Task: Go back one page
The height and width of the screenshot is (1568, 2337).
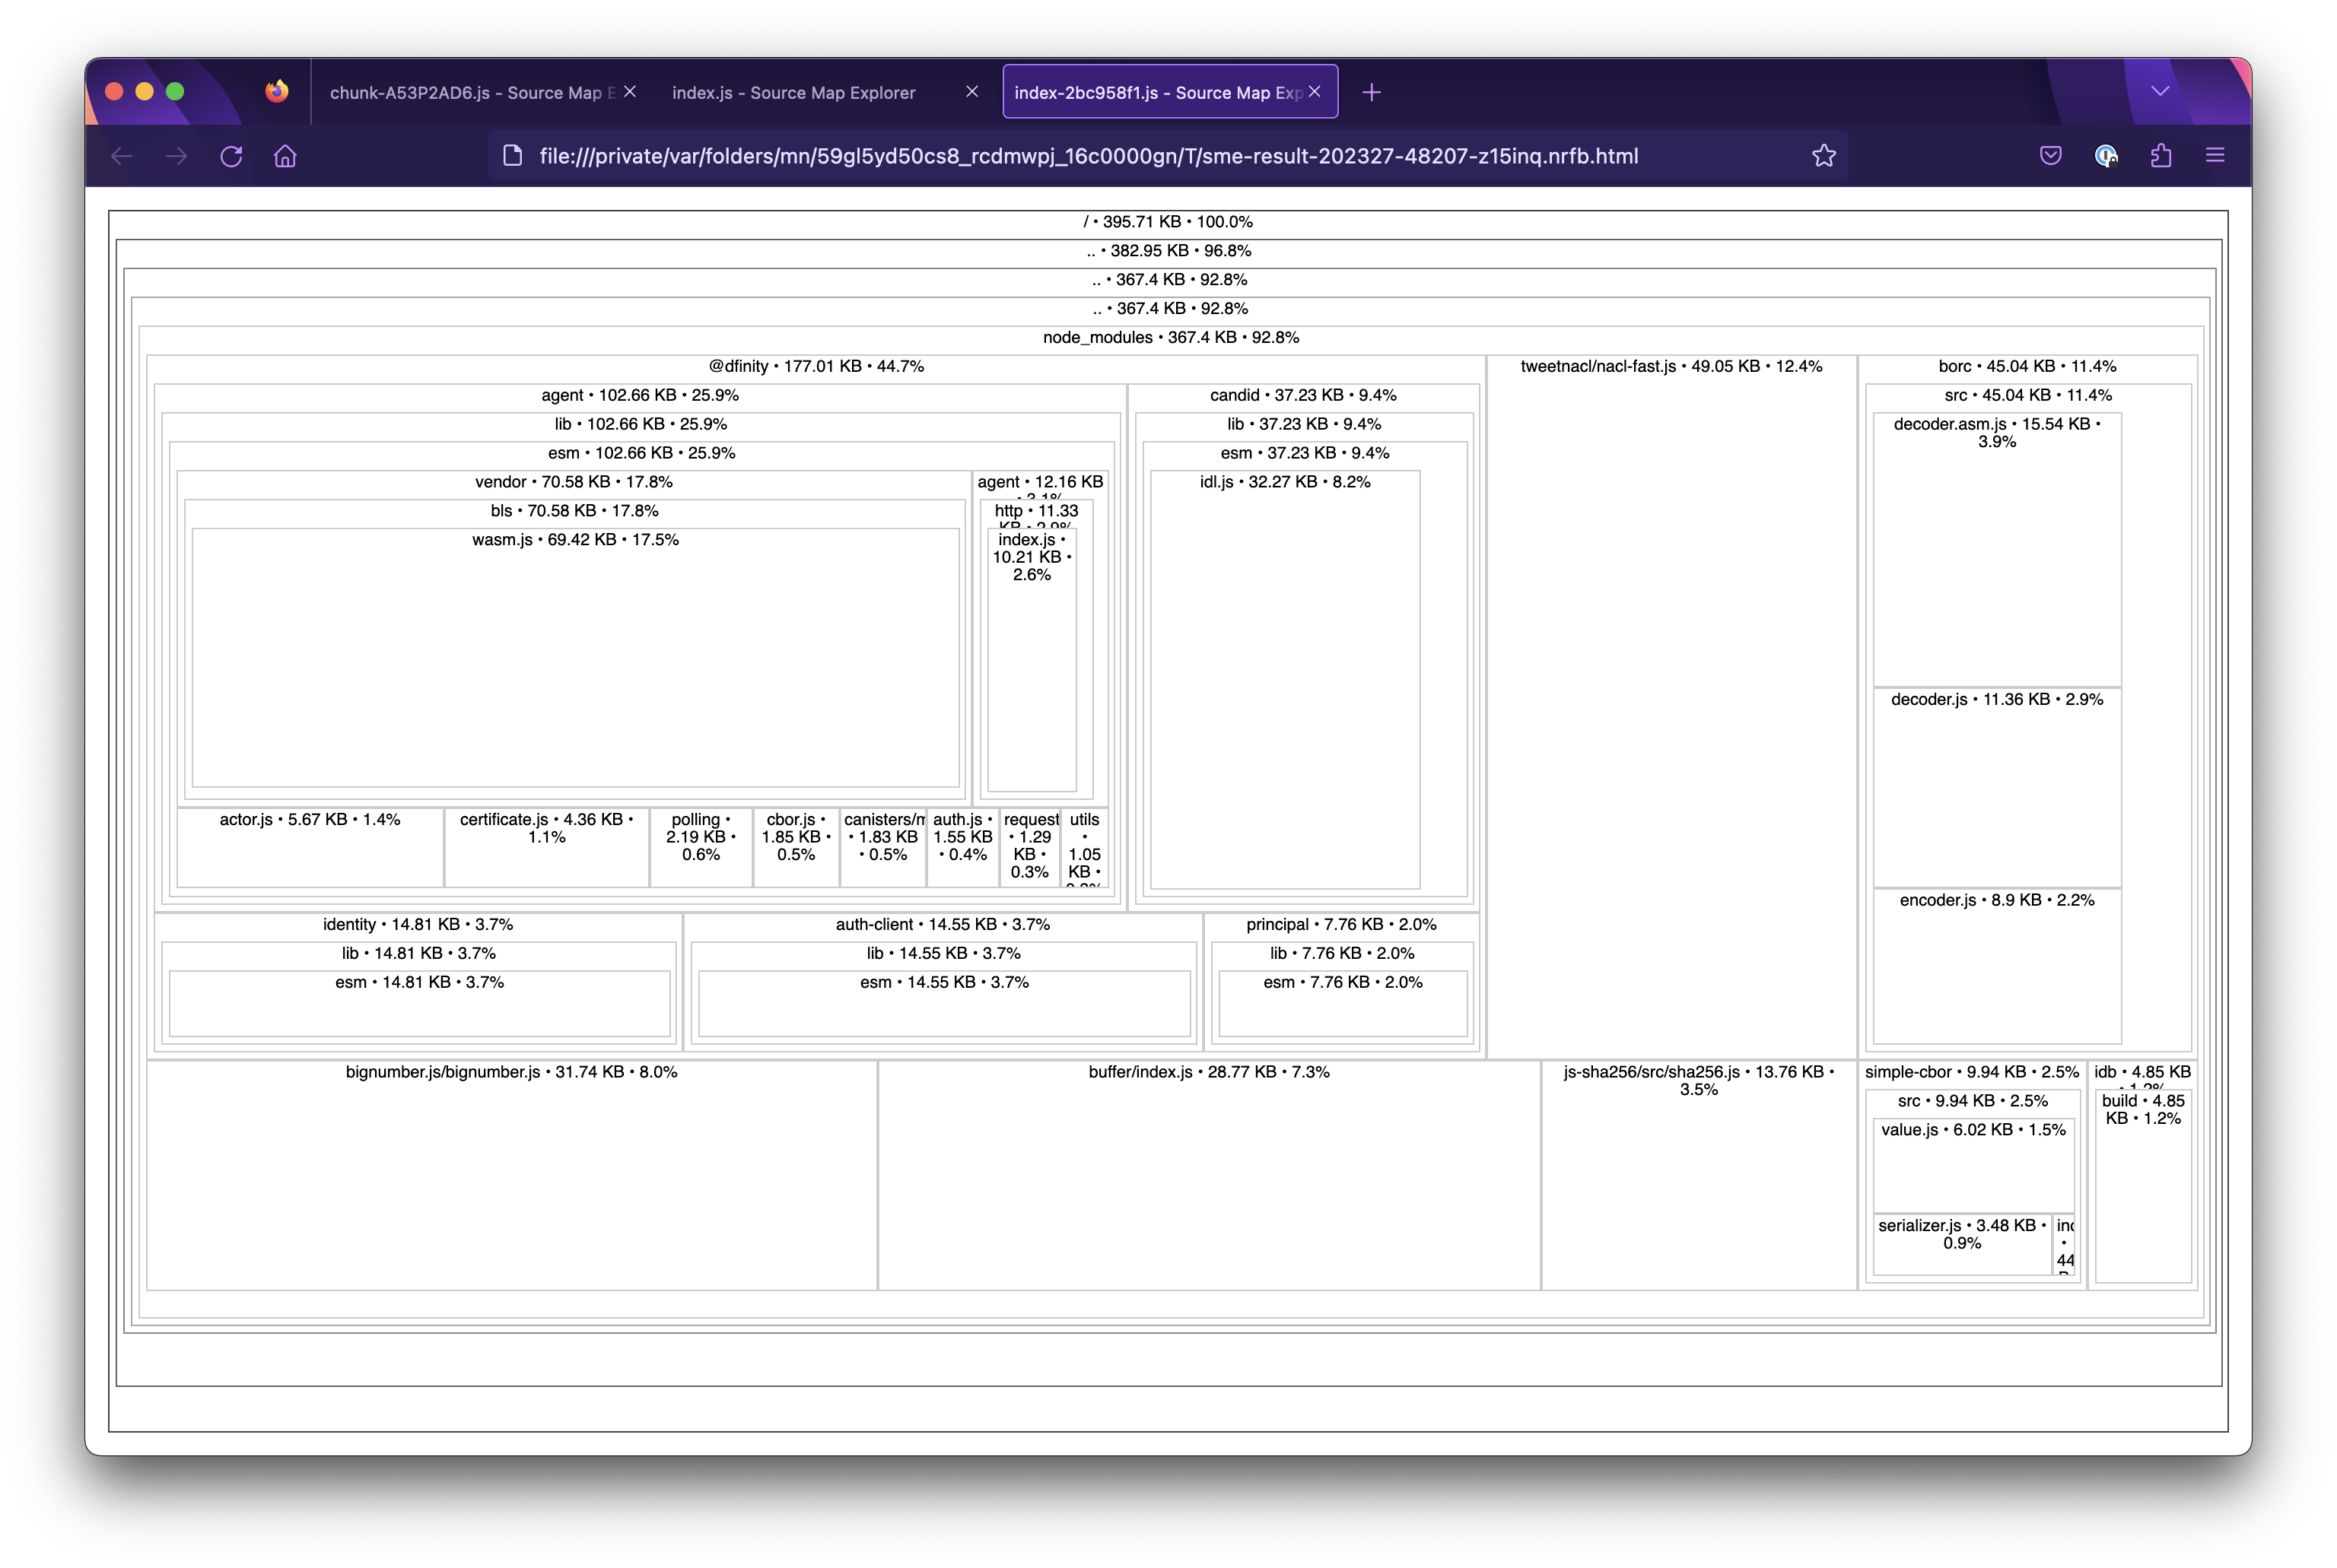Action: pyautogui.click(x=122, y=156)
